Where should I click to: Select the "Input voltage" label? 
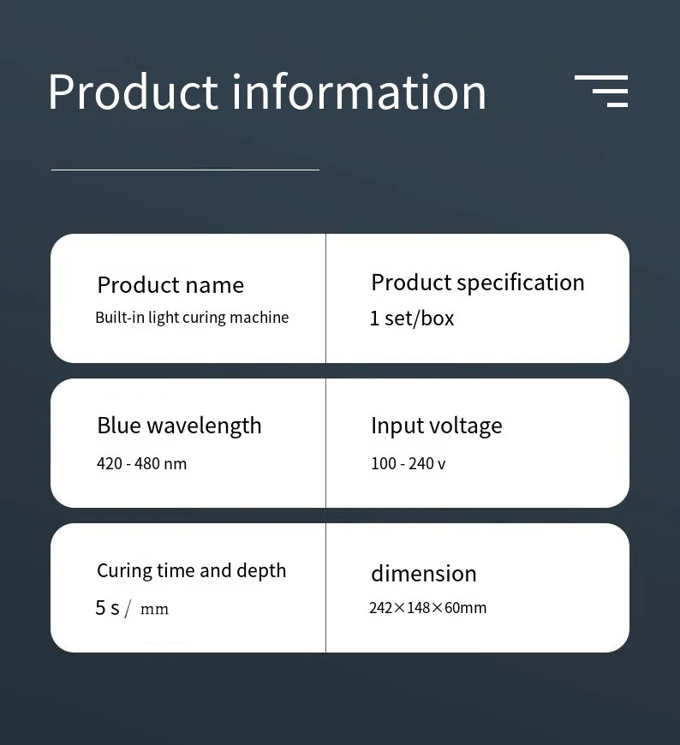click(436, 426)
